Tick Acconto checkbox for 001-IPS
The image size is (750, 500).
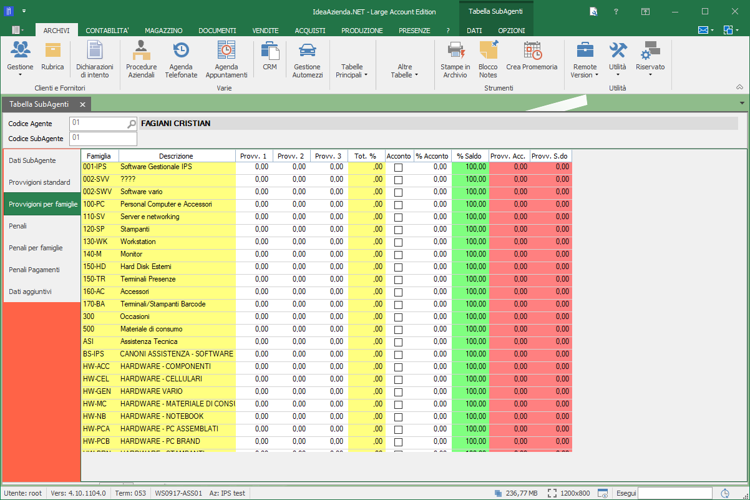(x=398, y=167)
